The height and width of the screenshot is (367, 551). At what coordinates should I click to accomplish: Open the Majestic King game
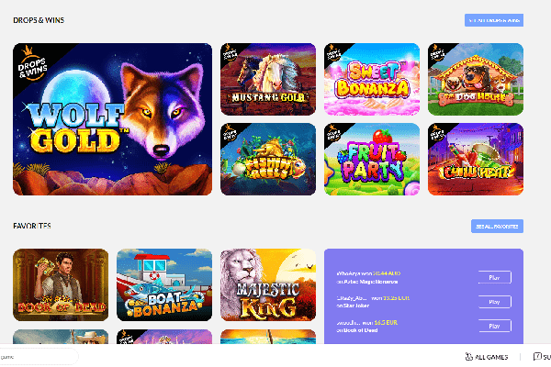(268, 284)
